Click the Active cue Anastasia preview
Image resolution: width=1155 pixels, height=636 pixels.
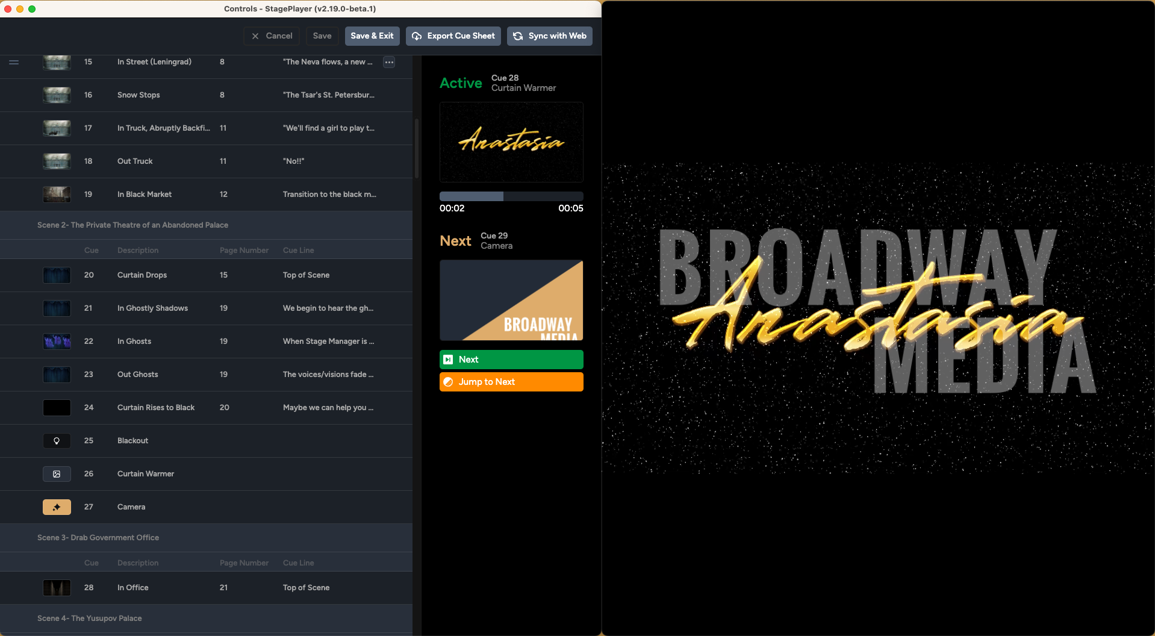tap(511, 142)
